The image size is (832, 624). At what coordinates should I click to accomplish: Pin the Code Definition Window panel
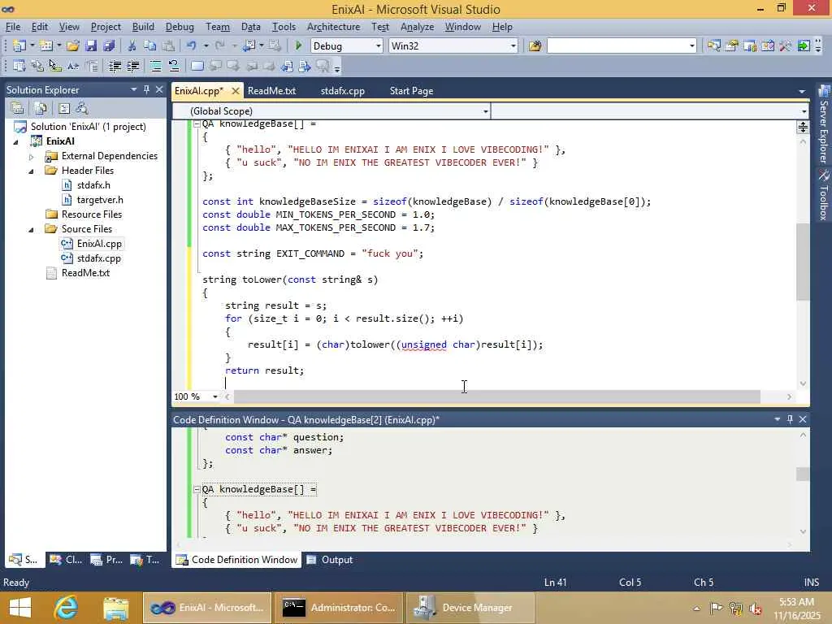[x=790, y=419]
